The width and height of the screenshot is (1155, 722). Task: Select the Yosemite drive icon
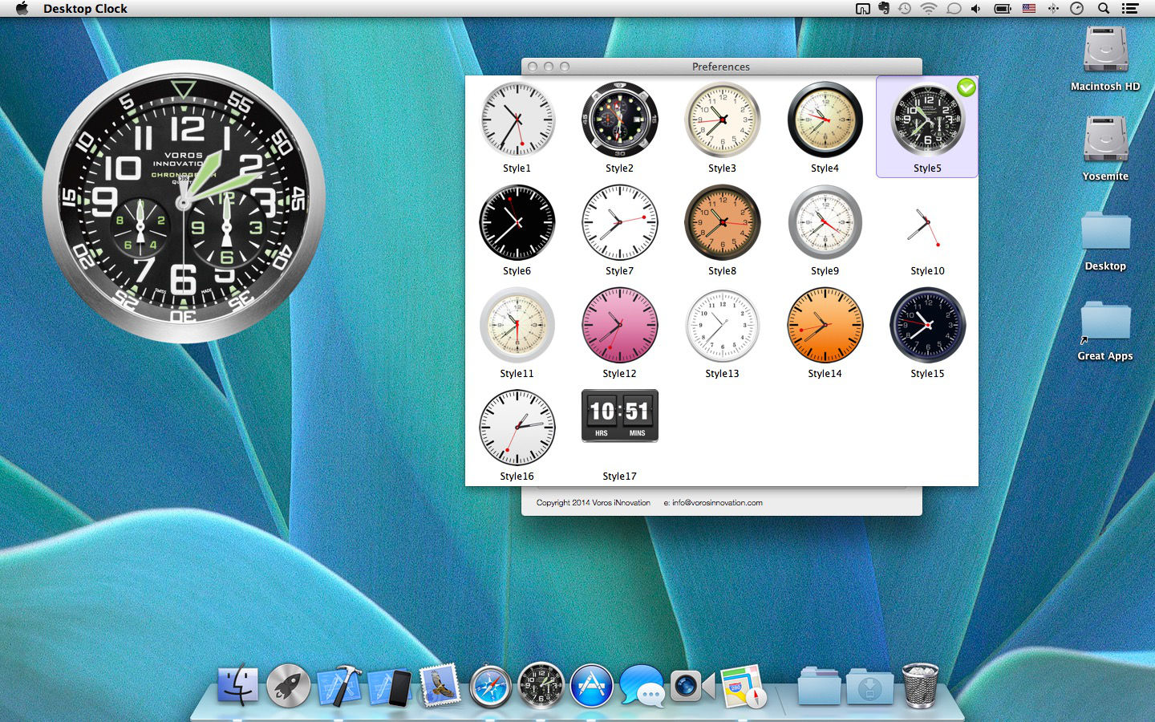[x=1105, y=140]
